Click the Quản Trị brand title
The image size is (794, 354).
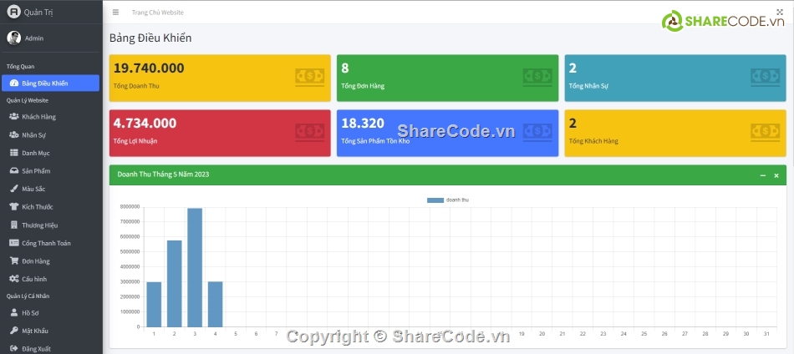[x=38, y=13]
